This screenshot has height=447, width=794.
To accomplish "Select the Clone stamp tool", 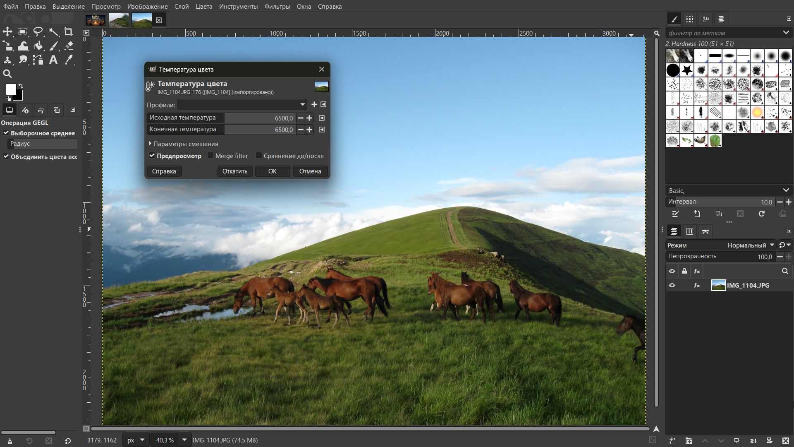I will tap(7, 60).
